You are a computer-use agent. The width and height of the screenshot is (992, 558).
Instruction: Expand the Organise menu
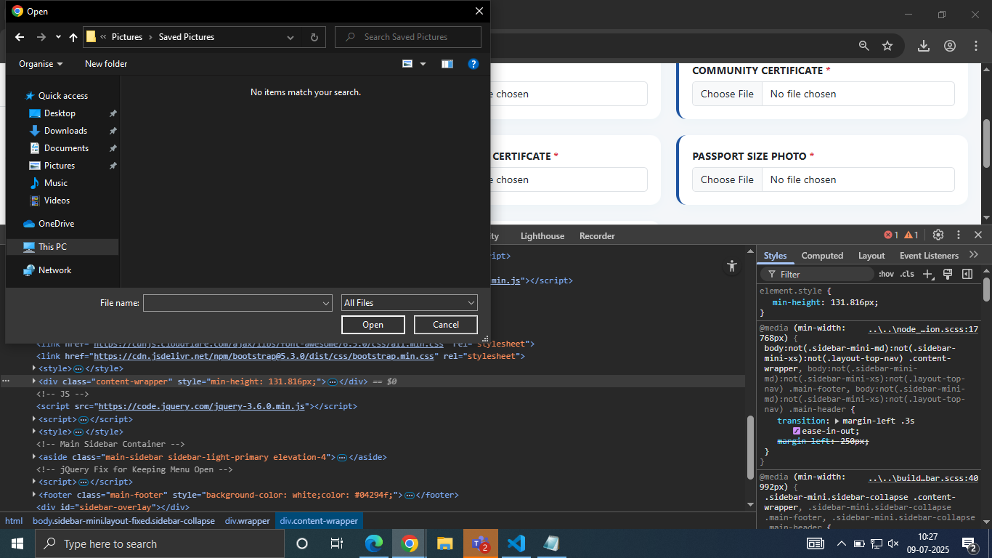pos(41,64)
